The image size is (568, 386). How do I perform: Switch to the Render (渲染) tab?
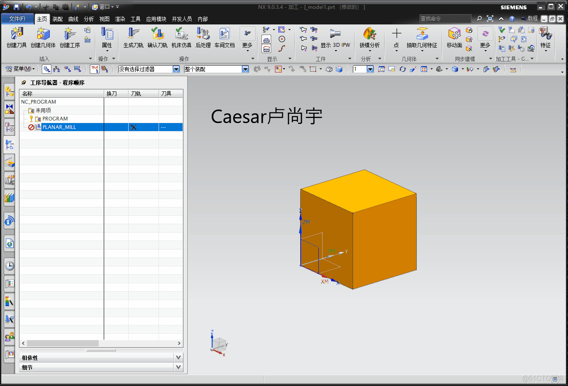tap(120, 19)
